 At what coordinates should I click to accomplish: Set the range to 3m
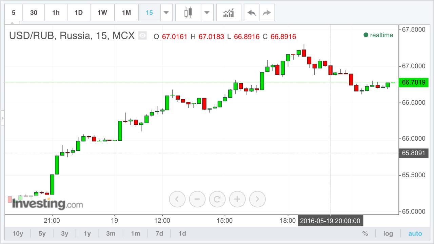click(111, 233)
